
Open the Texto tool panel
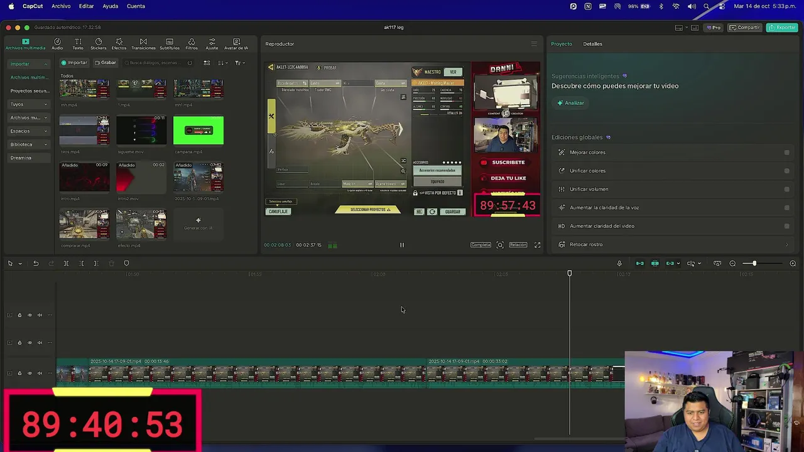click(x=78, y=44)
